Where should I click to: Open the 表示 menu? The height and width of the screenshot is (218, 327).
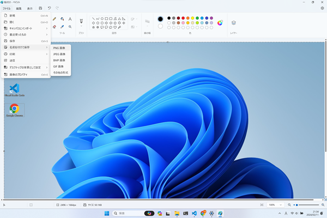pyautogui.click(x=30, y=9)
